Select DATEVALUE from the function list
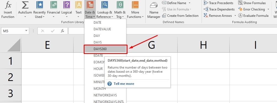This screenshot has height=103, width=277. point(105,29)
